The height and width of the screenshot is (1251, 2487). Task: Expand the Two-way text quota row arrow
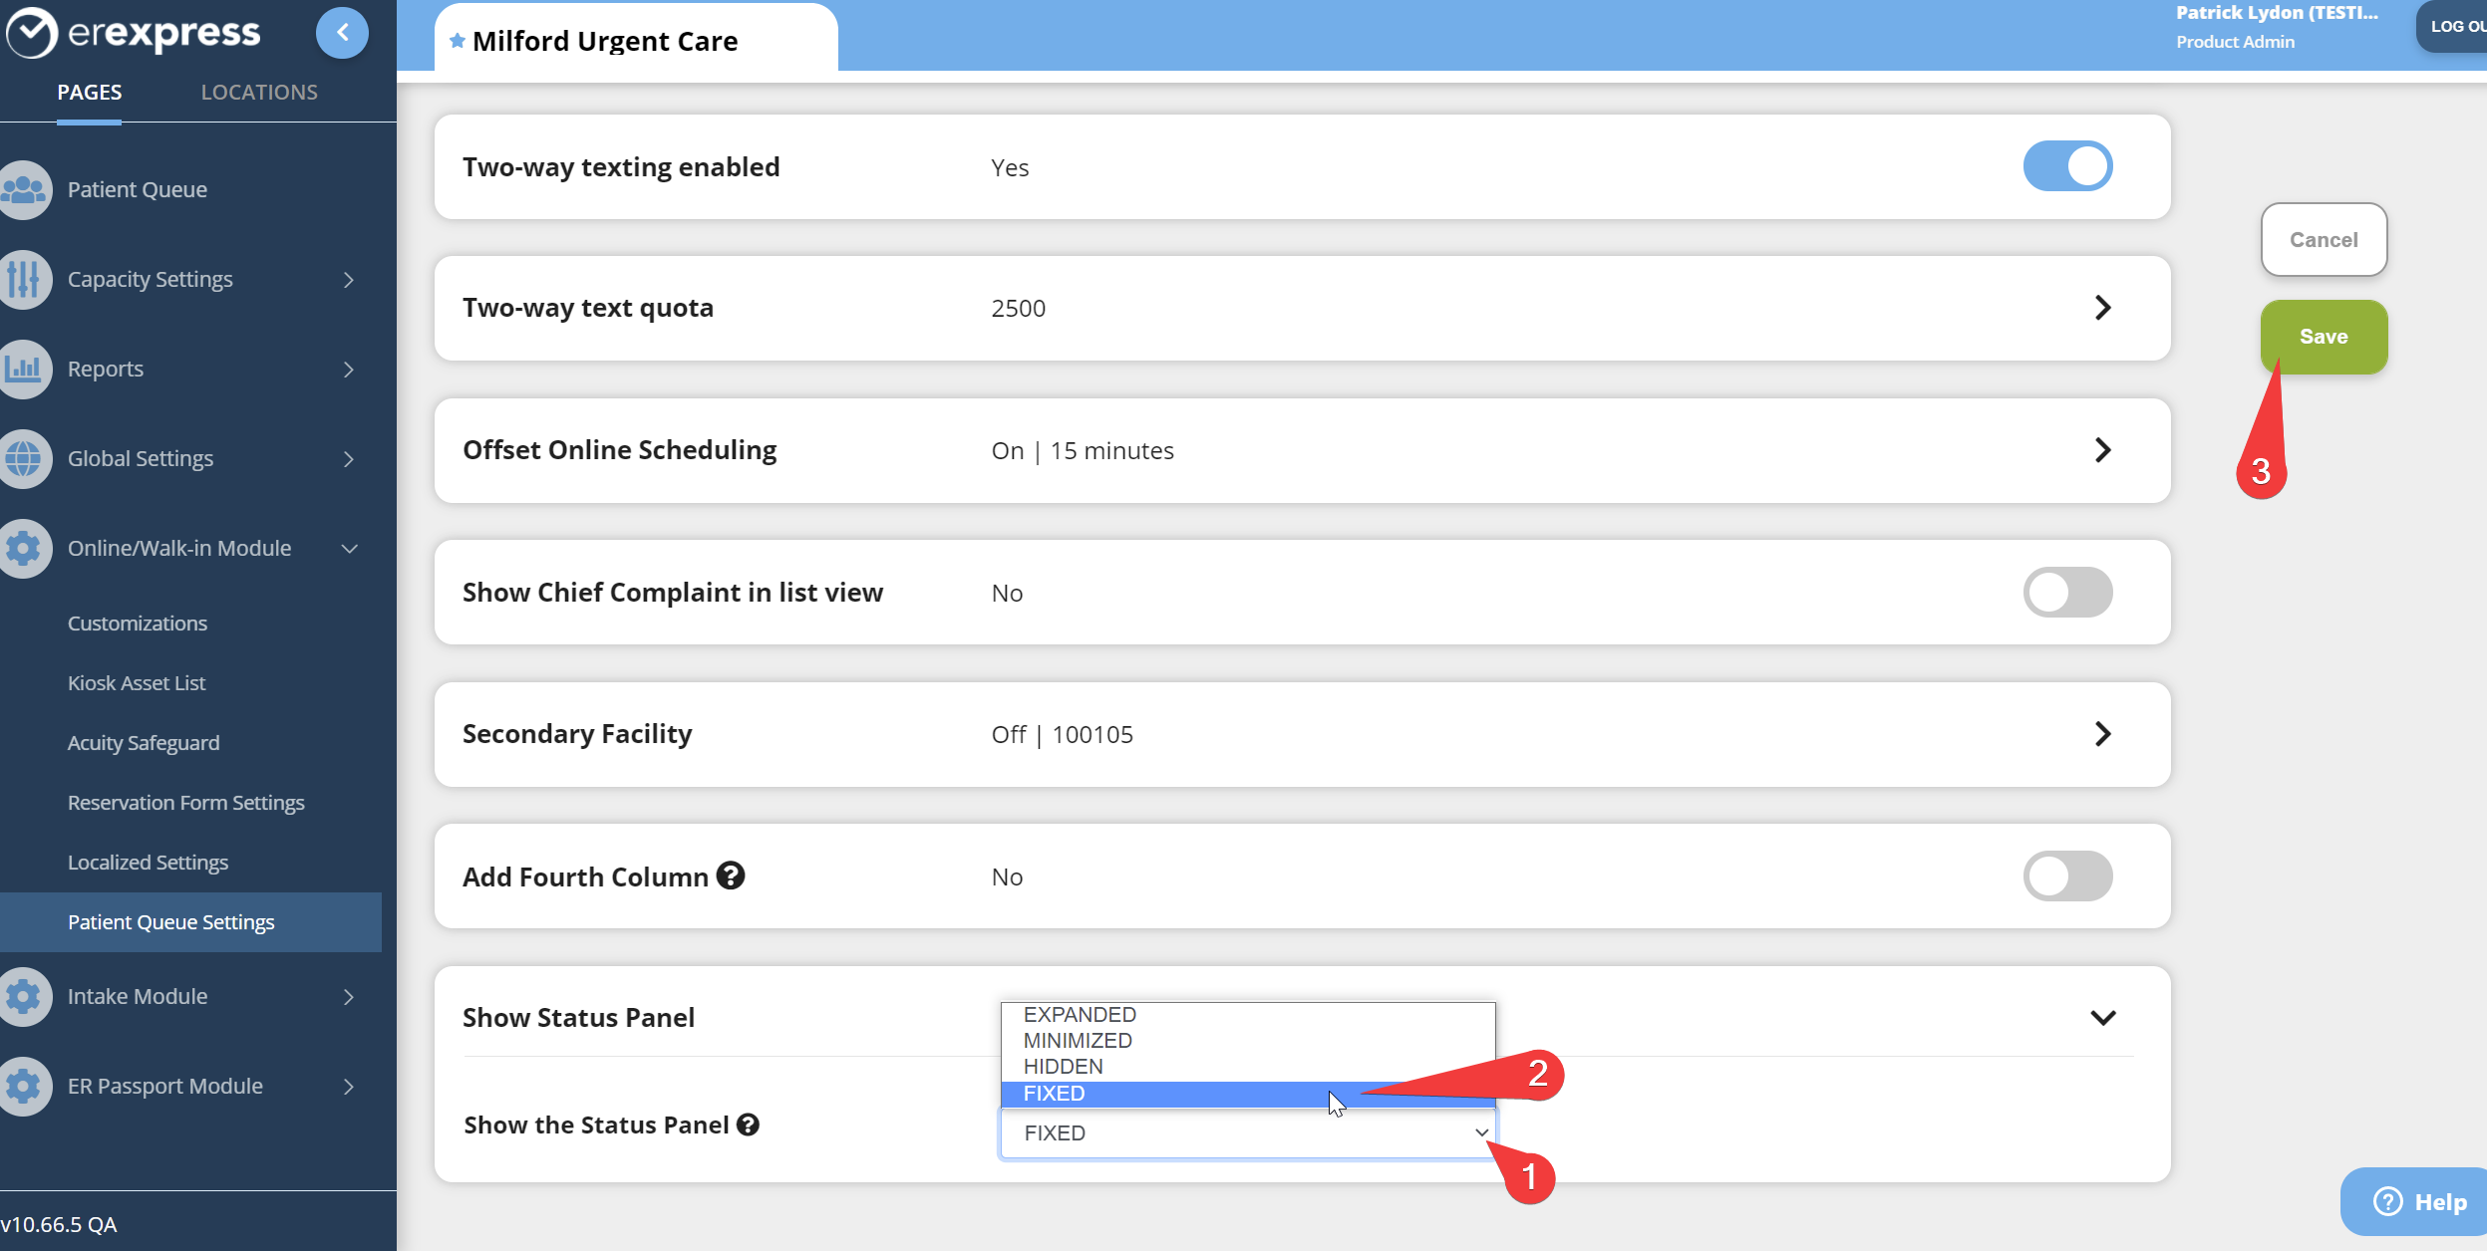pos(2102,308)
